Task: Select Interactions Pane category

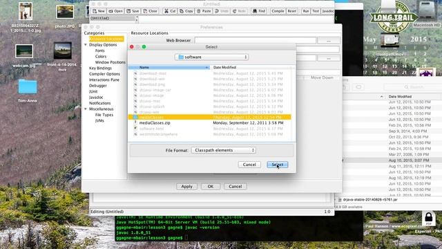Action: (104, 80)
